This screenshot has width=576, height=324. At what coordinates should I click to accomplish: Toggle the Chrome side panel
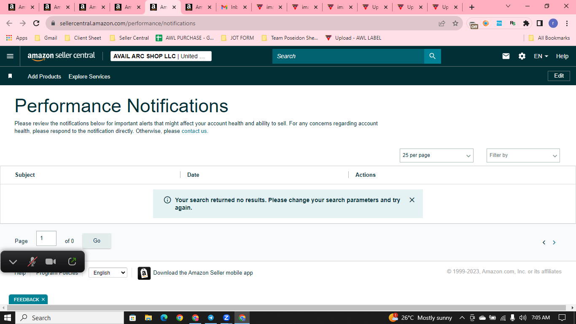tap(540, 23)
